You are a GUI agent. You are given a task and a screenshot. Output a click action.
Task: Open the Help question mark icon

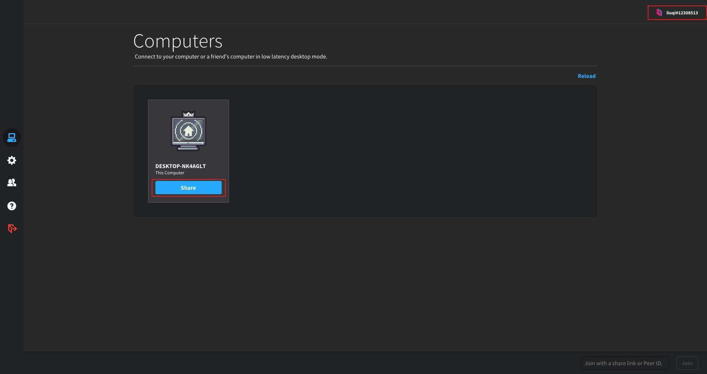tap(12, 206)
